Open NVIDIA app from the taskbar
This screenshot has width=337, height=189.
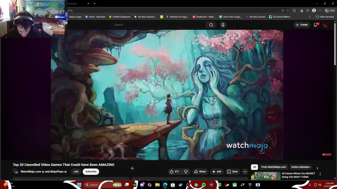[135, 185]
